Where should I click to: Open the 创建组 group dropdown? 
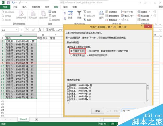click(149, 12)
